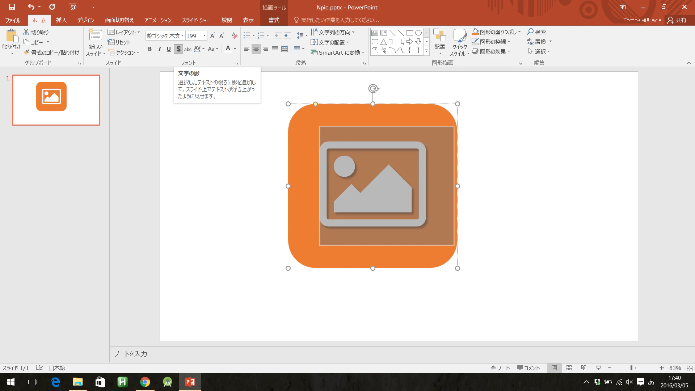695x391 pixels.
Task: Decrease font size with the small A icon
Action: pos(222,35)
